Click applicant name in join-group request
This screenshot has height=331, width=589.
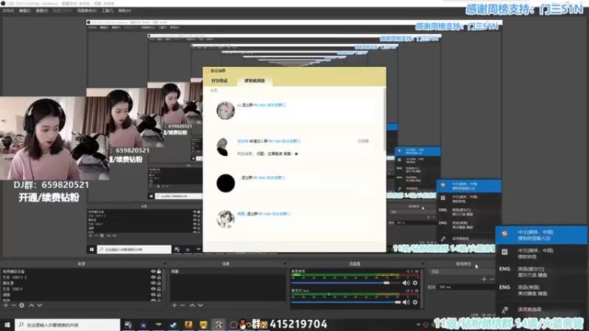click(243, 141)
